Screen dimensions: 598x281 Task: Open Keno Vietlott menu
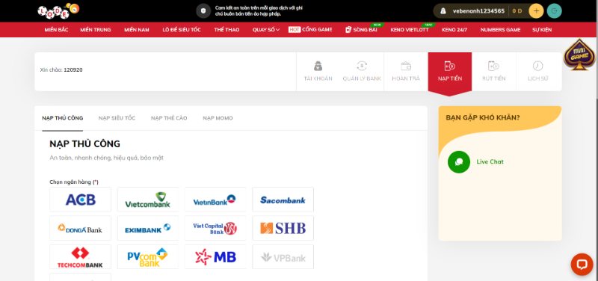click(410, 30)
